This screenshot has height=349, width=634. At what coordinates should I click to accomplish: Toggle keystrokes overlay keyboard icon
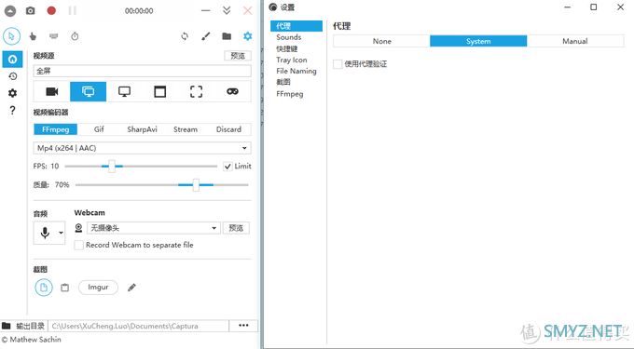[53, 36]
